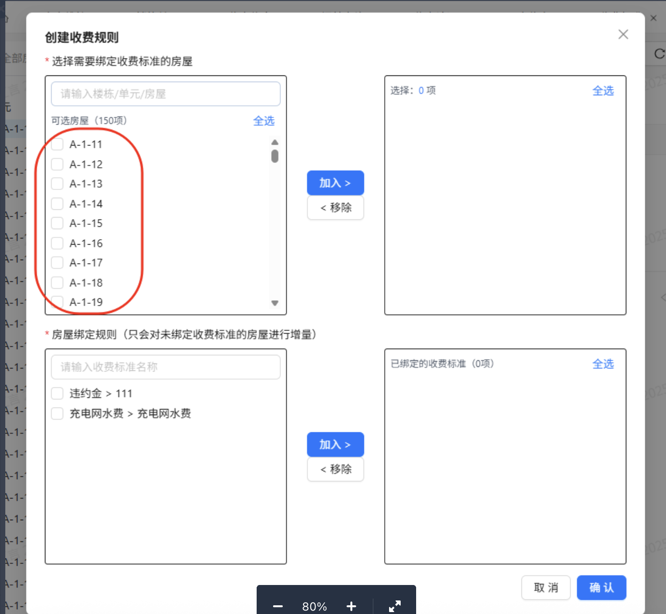
Task: Click 全选 in selected houses panel
Action: tap(603, 91)
